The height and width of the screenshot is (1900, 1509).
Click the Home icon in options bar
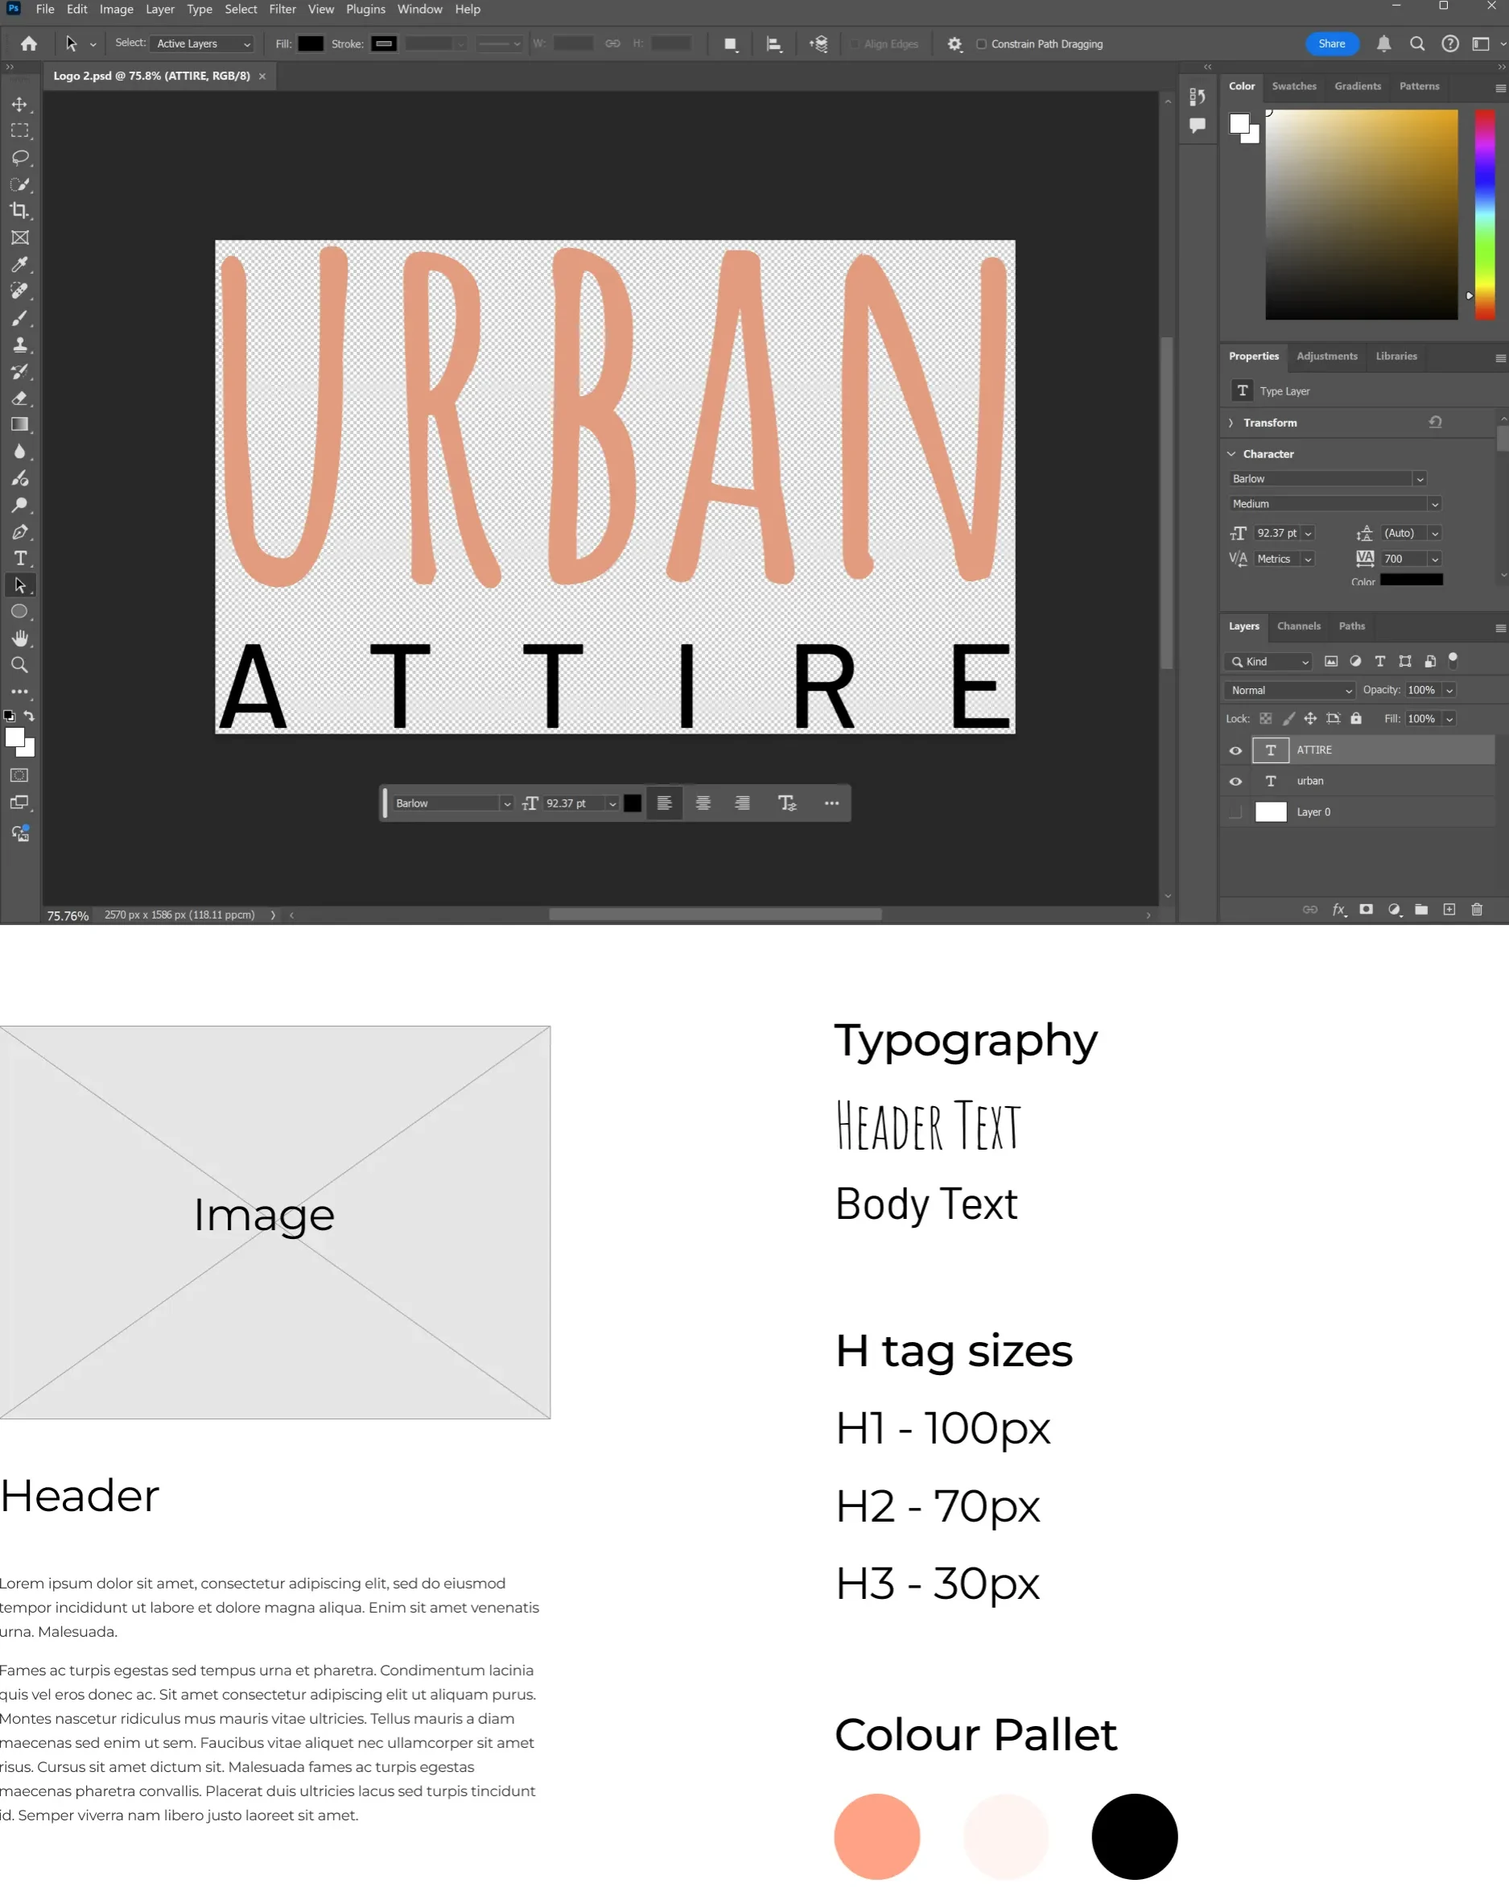point(29,43)
